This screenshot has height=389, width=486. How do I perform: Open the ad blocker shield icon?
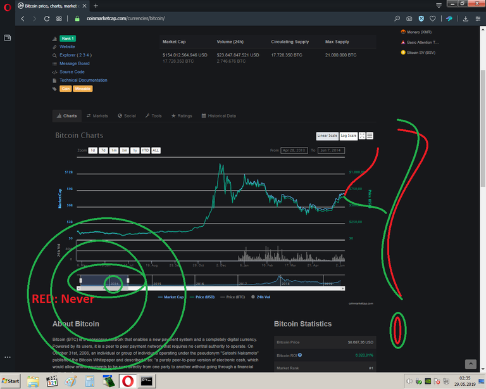tap(421, 18)
